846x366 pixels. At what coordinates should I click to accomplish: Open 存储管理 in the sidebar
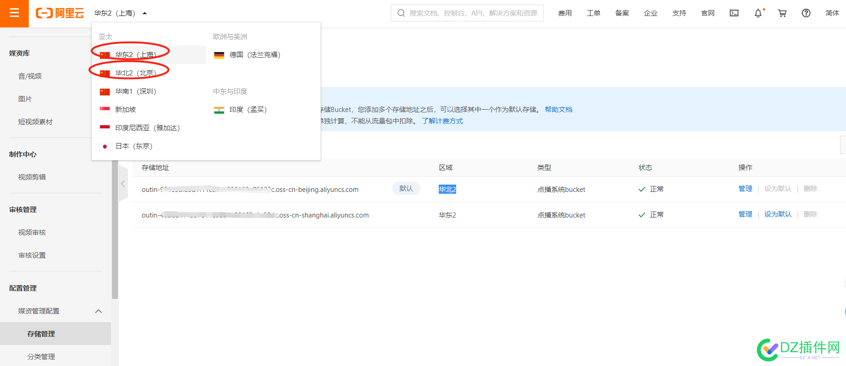click(55, 334)
